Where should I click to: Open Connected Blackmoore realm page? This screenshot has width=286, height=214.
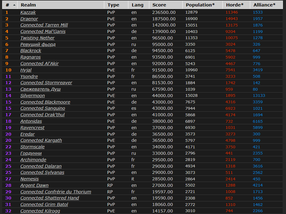[x=45, y=102]
